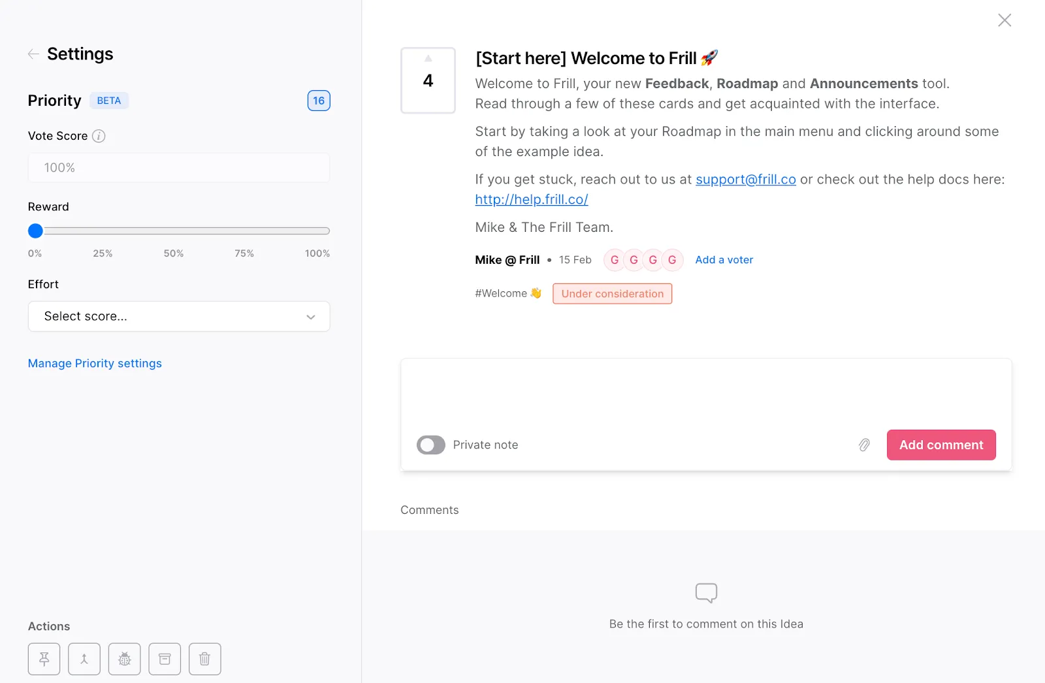Close the idea panel with the X
This screenshot has width=1045, height=683.
1005,20
